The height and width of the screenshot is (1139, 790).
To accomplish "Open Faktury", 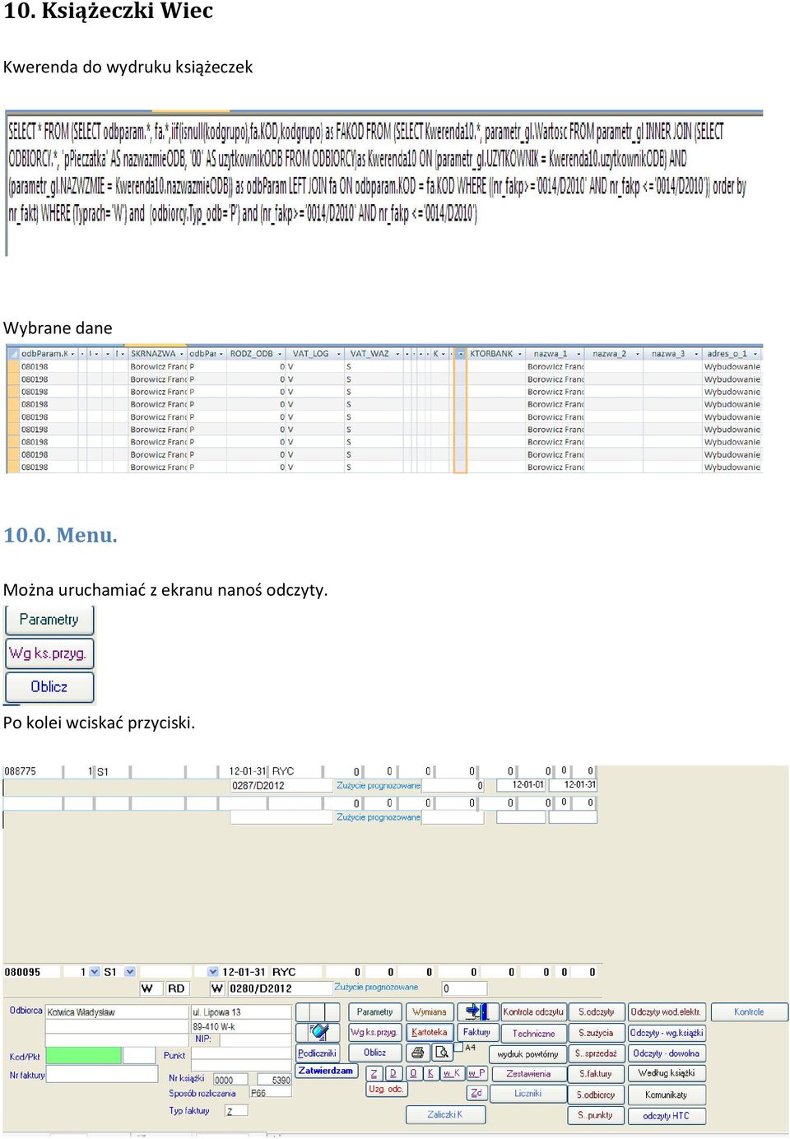I will (476, 1031).
